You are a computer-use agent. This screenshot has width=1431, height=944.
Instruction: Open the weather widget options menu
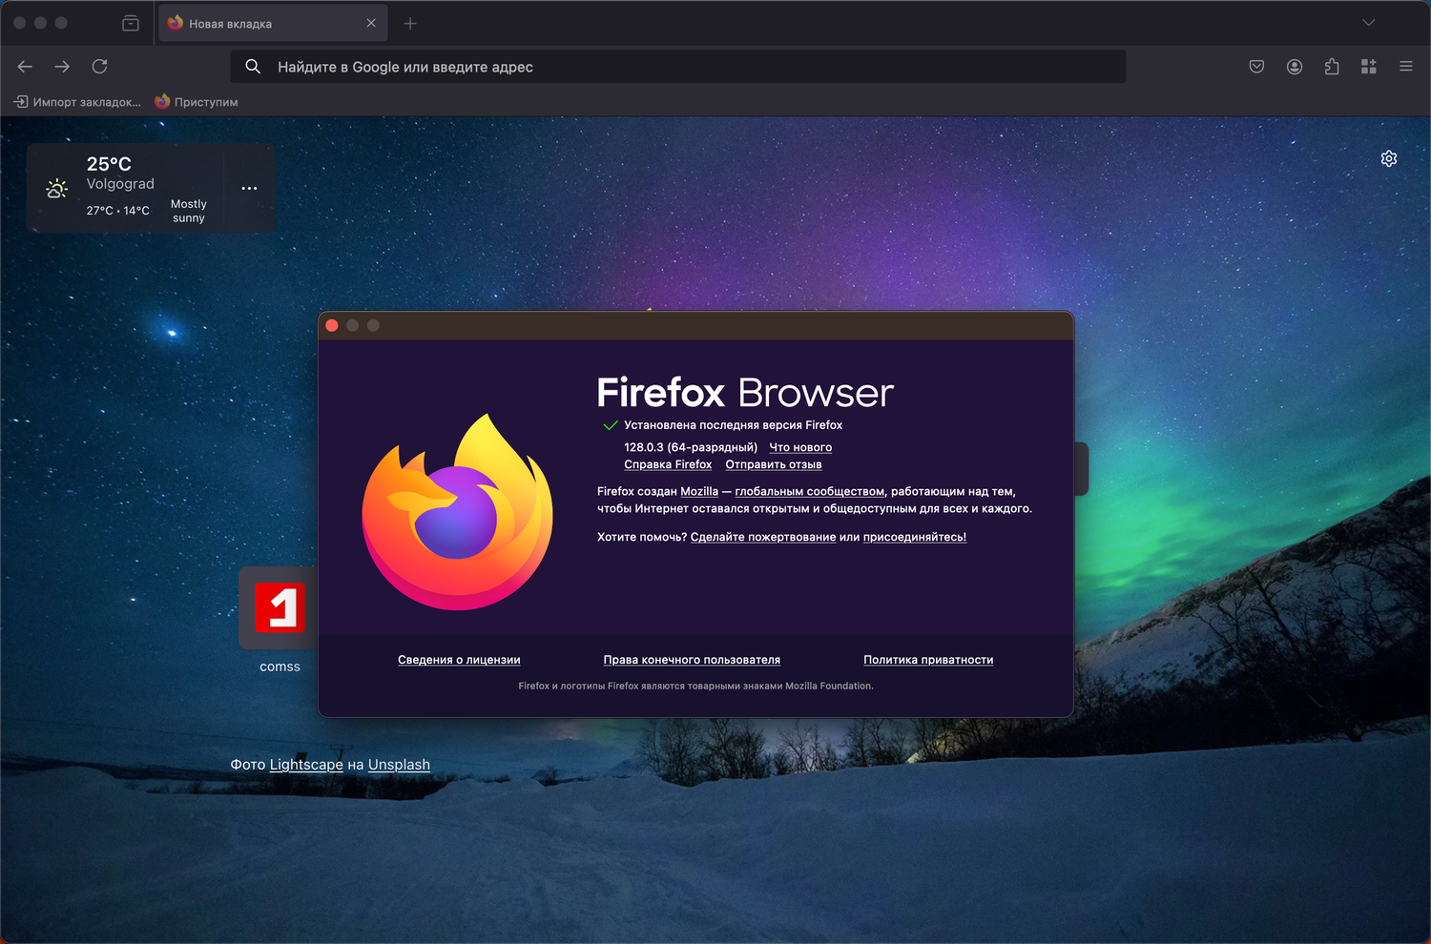click(x=249, y=188)
